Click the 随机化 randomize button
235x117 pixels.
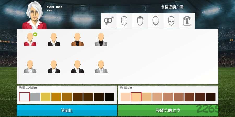pyautogui.click(x=67, y=110)
